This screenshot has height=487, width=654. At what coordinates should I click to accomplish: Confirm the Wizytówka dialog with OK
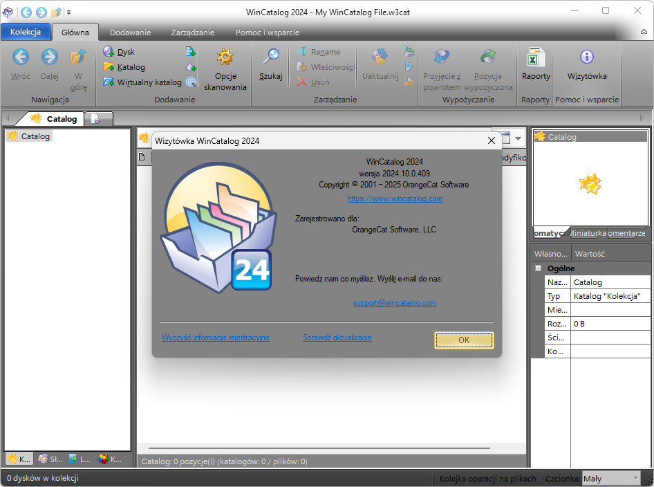click(464, 340)
